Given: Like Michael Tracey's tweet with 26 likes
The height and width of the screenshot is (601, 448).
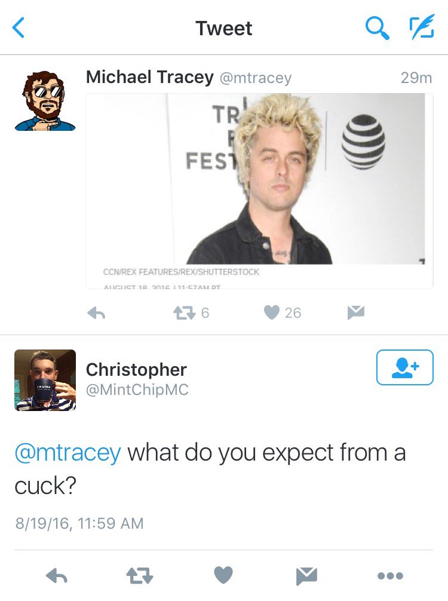Looking at the screenshot, I should (x=283, y=312).
